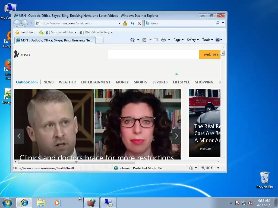Expand the Print options dropdown arrow
The height and width of the screenshot is (208, 278).
169,40
